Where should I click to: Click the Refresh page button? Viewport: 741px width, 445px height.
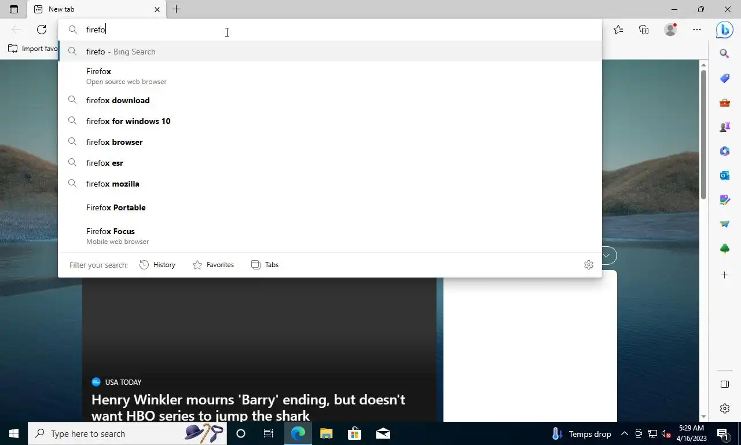(42, 30)
